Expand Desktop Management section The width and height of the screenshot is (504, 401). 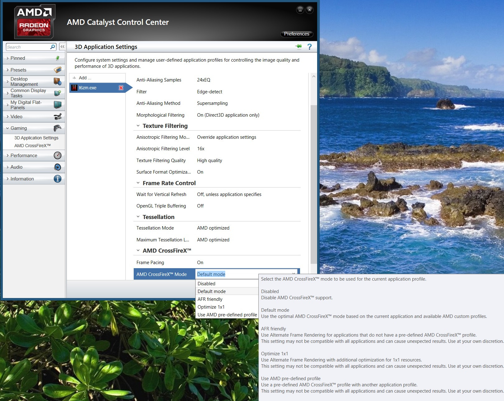7,82
